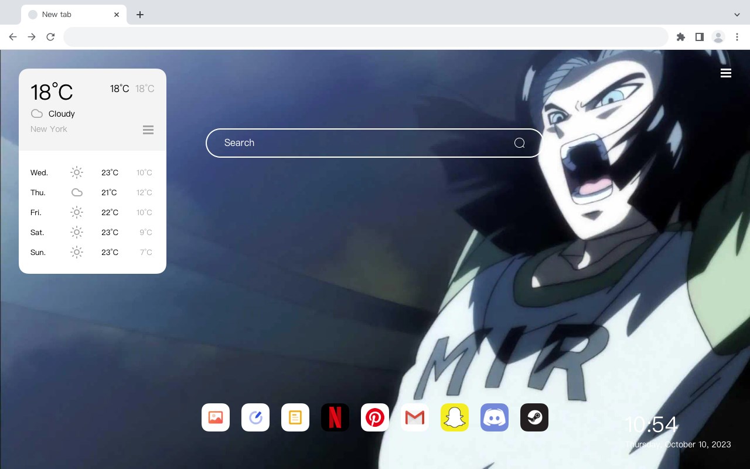The width and height of the screenshot is (750, 469).
Task: Click Saturday's 9°C low temperature
Action: coord(146,233)
